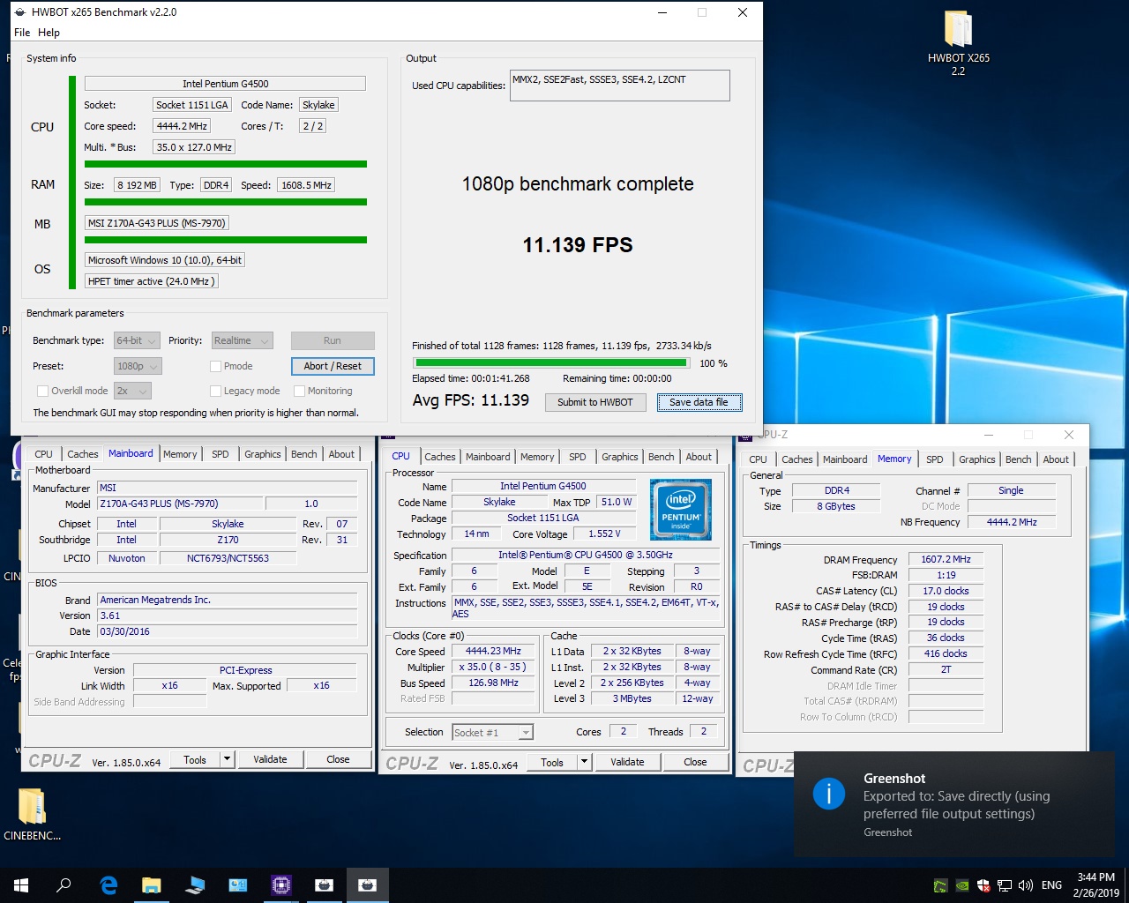The width and height of the screenshot is (1129, 903).
Task: Click the volume speaker tray icon
Action: (x=1025, y=885)
